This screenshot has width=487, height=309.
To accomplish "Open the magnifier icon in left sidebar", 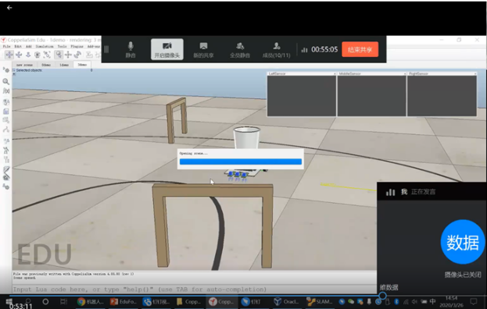I will (6, 81).
